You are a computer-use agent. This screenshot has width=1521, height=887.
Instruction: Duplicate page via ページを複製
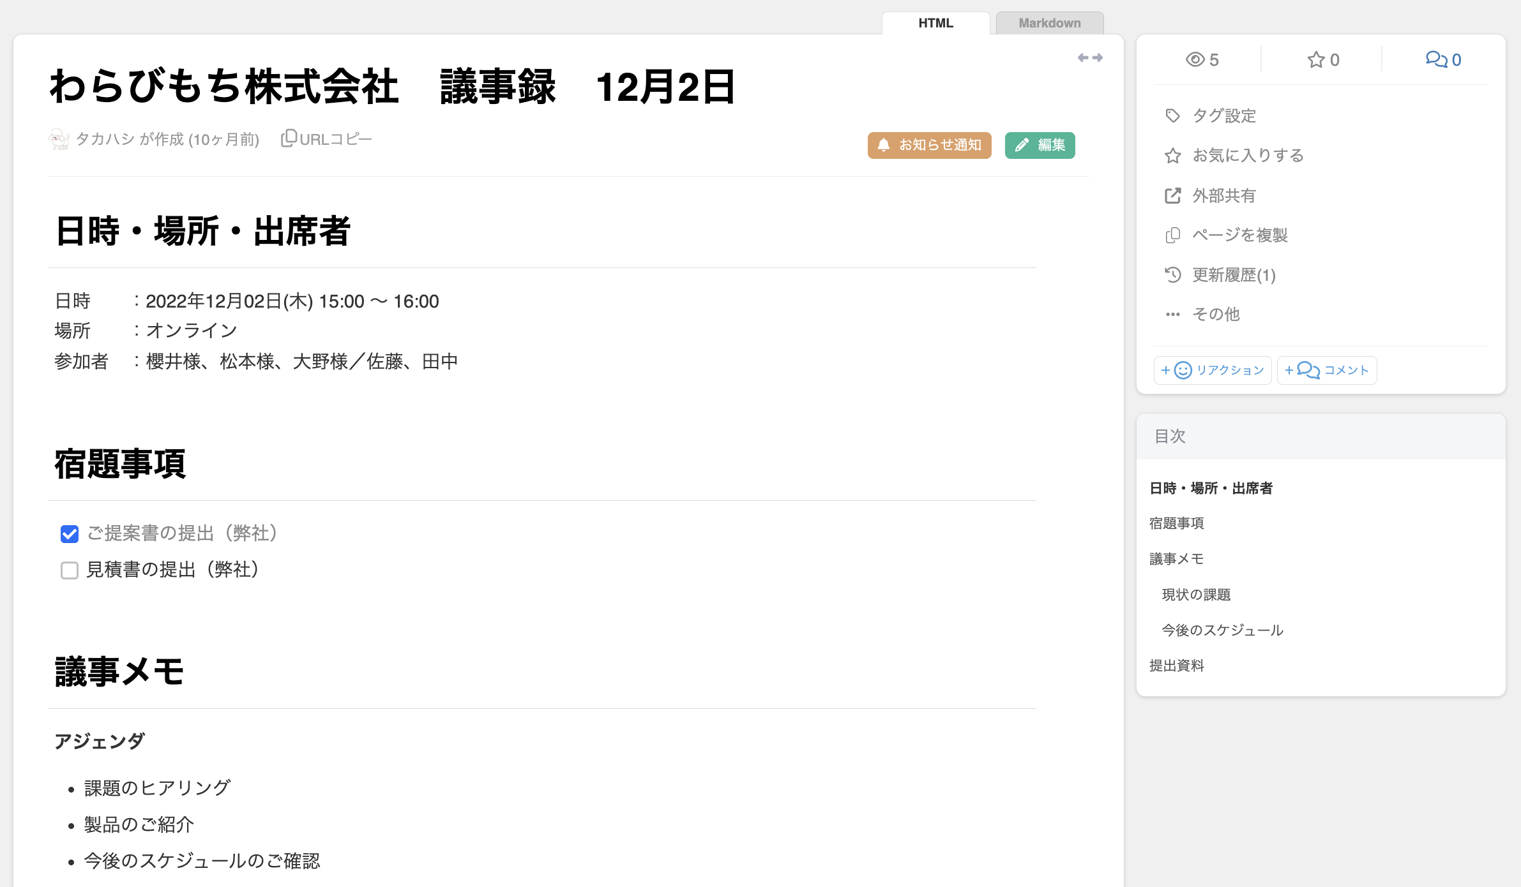click(1239, 235)
